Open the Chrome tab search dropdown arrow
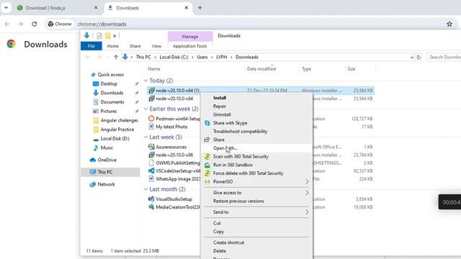 point(6,8)
